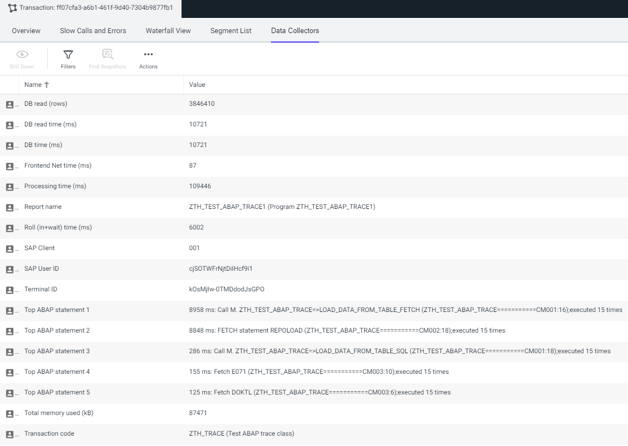Select the ZTH_TEST_ABAP_TRACE1 program value
Screen dimensions: 628x446
(282, 207)
